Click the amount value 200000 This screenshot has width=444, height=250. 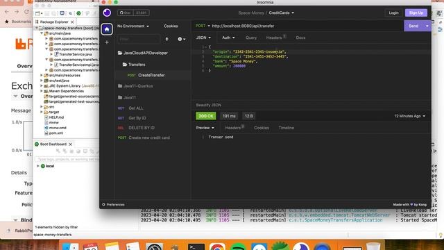point(239,66)
